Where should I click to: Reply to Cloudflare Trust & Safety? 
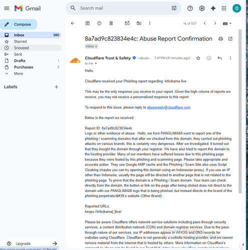pyautogui.click(x=220, y=58)
